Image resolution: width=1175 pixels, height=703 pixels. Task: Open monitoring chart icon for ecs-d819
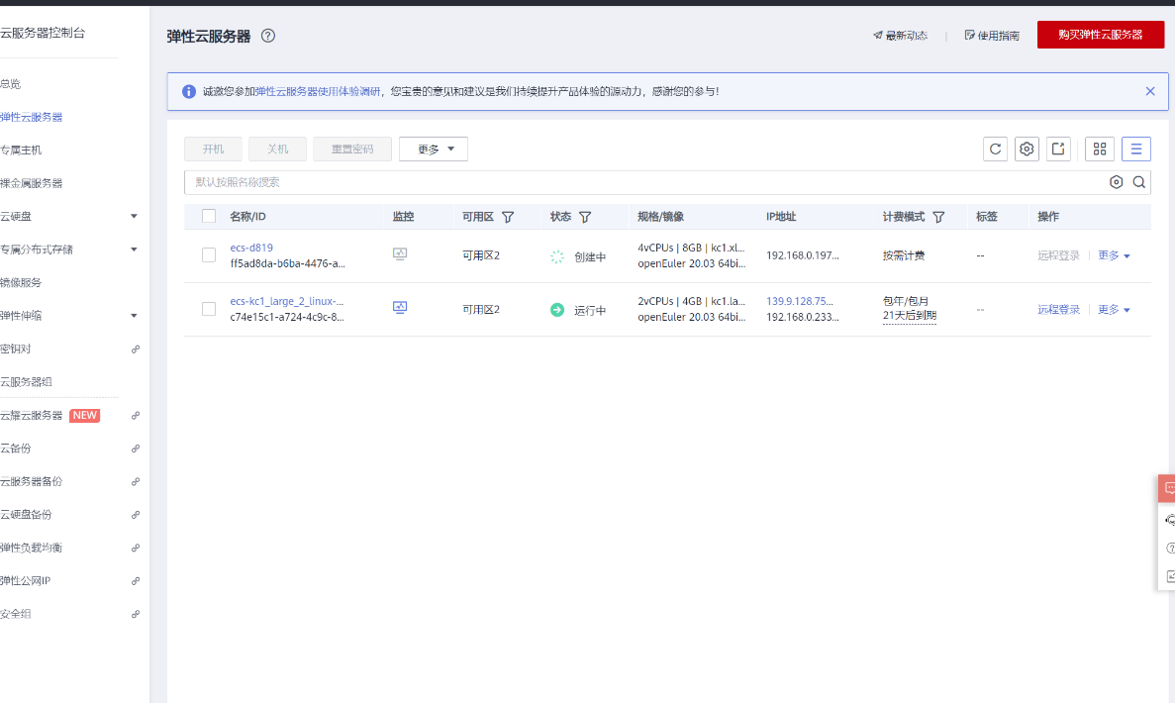coord(400,252)
